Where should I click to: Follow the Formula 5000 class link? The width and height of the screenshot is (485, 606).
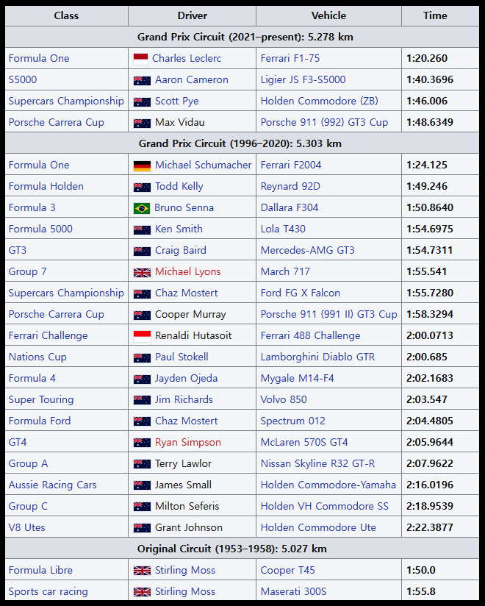[40, 229]
